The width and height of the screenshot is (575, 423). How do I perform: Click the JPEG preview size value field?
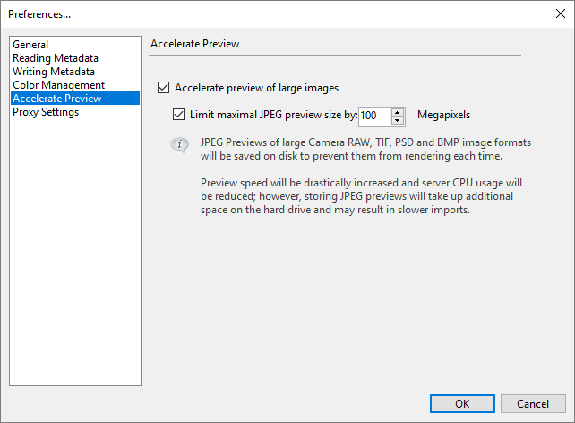coord(373,116)
